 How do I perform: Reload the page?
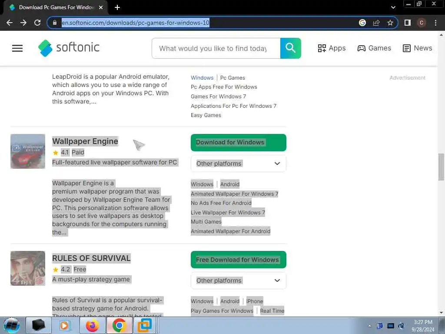37,23
